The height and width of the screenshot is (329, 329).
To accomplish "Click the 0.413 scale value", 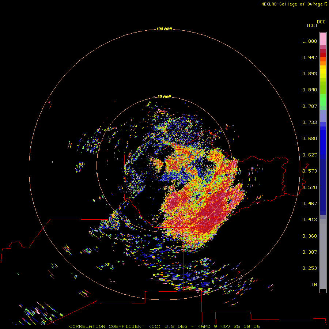I will tap(310, 220).
